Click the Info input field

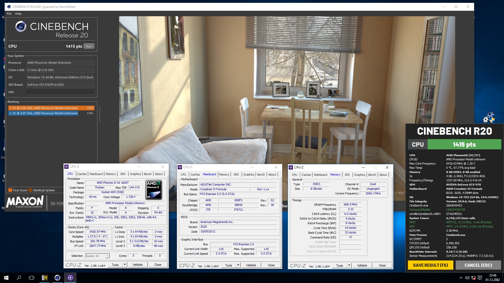(60, 92)
